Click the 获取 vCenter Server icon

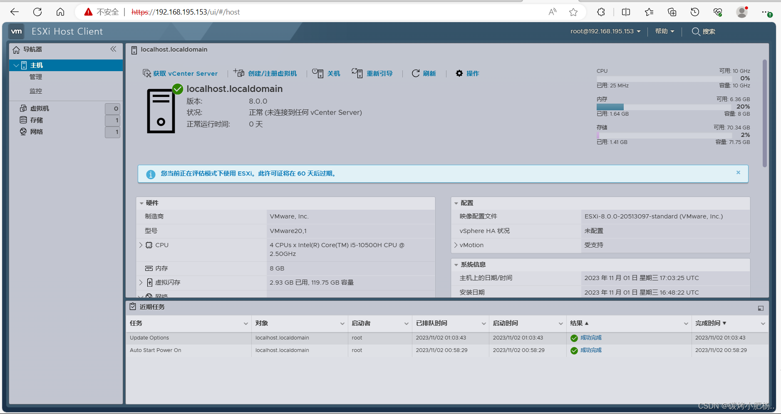pos(146,73)
